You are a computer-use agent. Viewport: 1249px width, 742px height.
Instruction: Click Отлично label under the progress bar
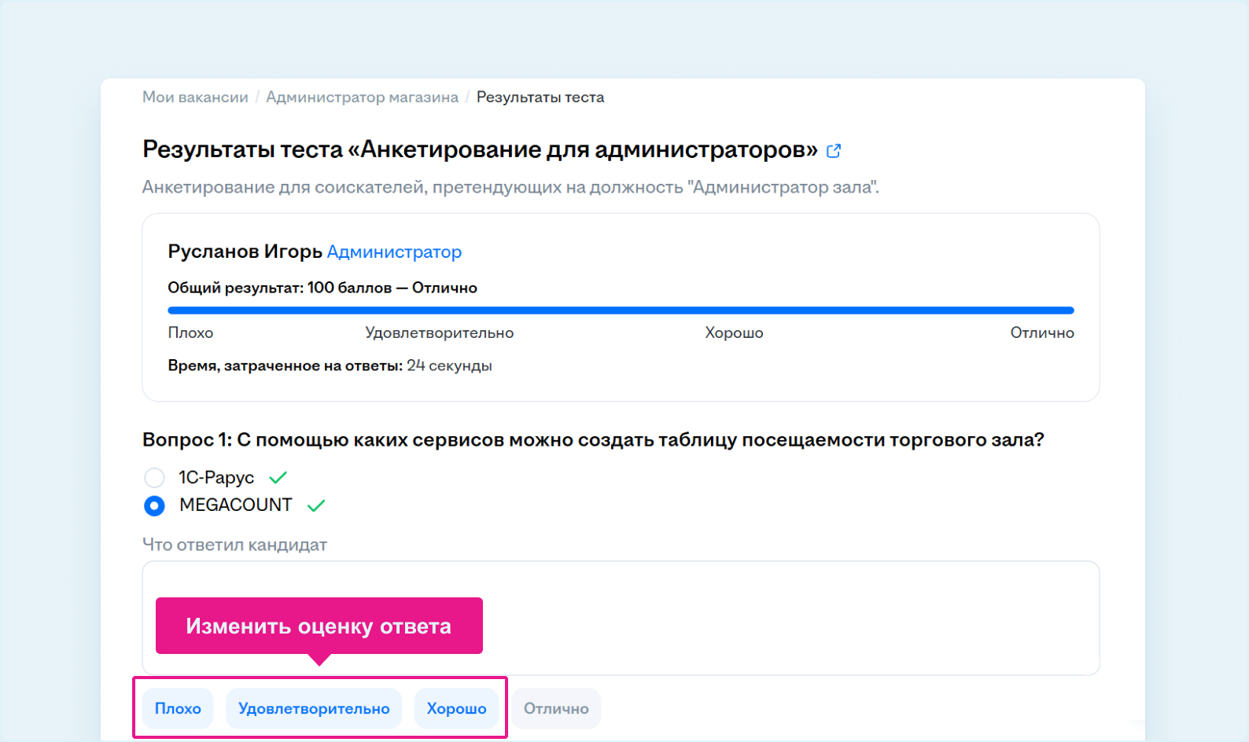[1041, 332]
